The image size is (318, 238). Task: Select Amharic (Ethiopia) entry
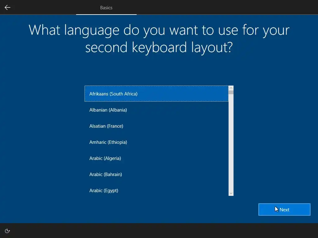[157, 142]
